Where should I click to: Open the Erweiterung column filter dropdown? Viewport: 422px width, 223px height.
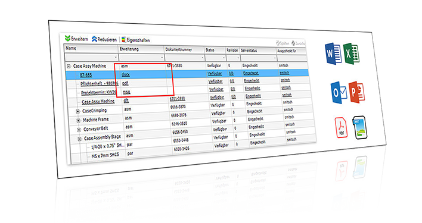click(x=162, y=58)
